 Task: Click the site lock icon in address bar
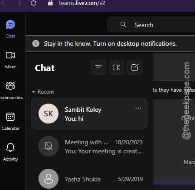[x=50, y=3]
